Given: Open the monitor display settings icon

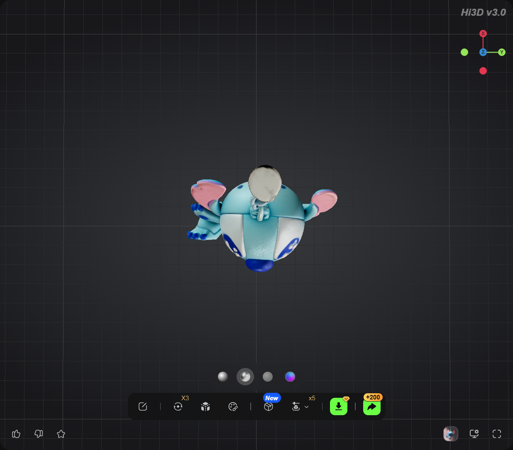Looking at the screenshot, I should [x=474, y=434].
